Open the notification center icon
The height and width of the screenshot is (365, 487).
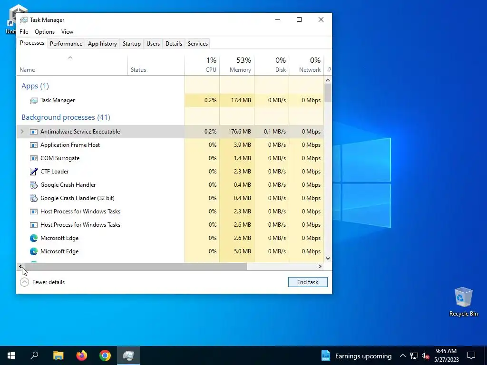471,355
